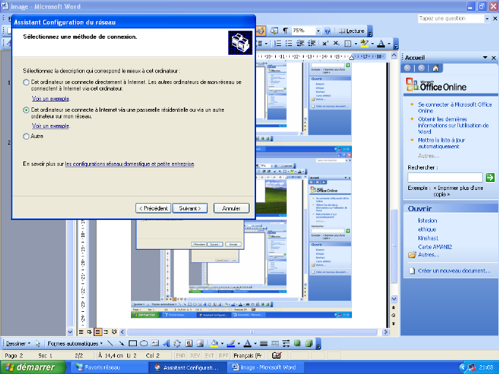Click Annuler button in the wizard
The height and width of the screenshot is (374, 499).
click(x=231, y=208)
